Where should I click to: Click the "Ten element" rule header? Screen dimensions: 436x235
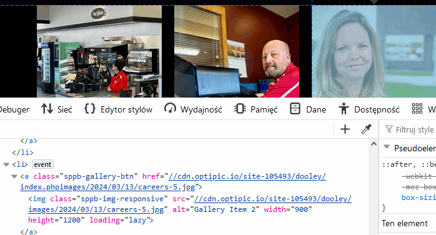(405, 223)
